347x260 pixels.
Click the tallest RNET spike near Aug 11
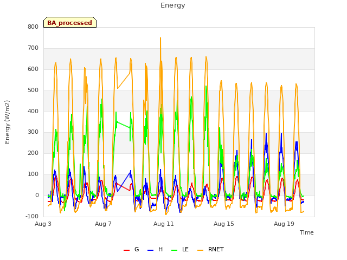160,38
